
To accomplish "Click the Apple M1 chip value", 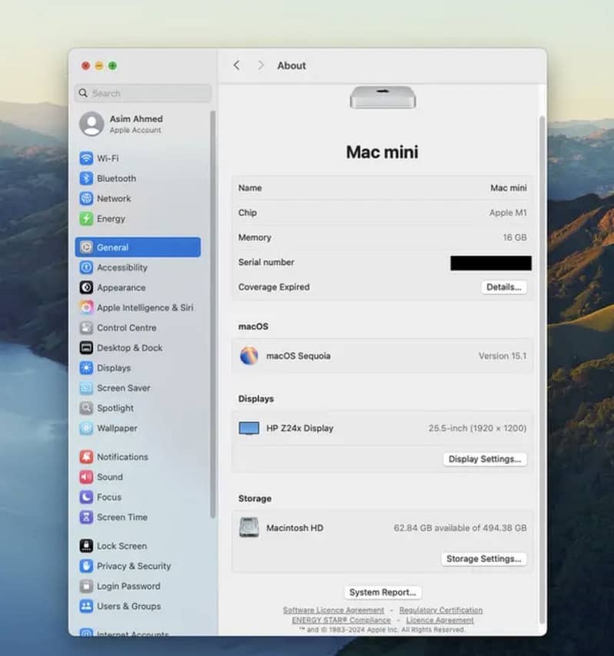I will (x=508, y=213).
